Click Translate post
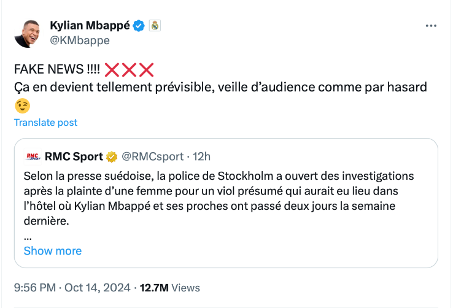Viewport: 453px width, 308px height. (x=46, y=122)
